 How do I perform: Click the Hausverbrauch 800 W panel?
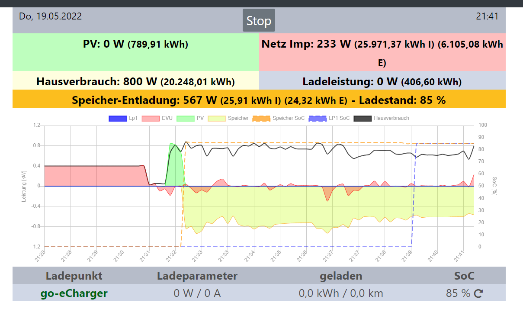(x=135, y=81)
